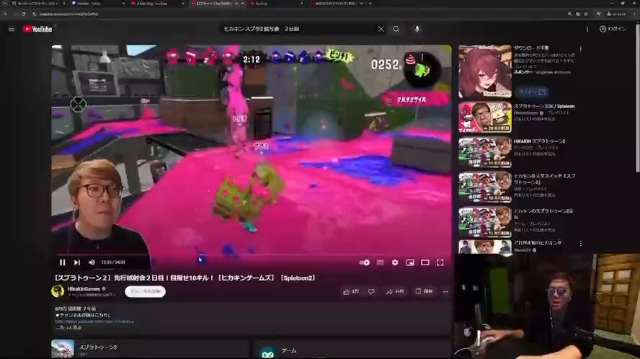This screenshot has height=359, width=640.
Task: Pause the playing video
Action: 63,262
